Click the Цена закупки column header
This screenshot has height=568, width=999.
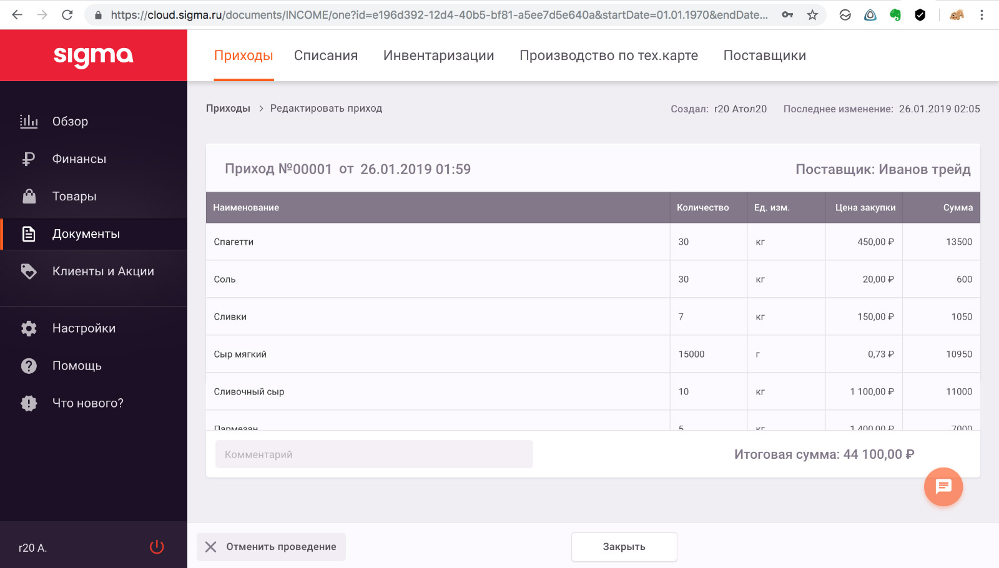tap(865, 208)
